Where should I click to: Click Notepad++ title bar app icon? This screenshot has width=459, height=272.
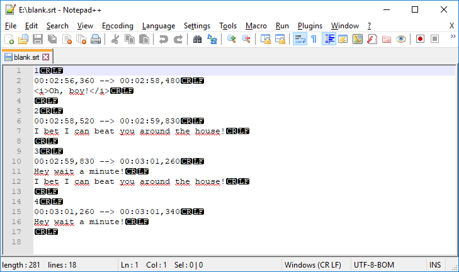(10, 9)
